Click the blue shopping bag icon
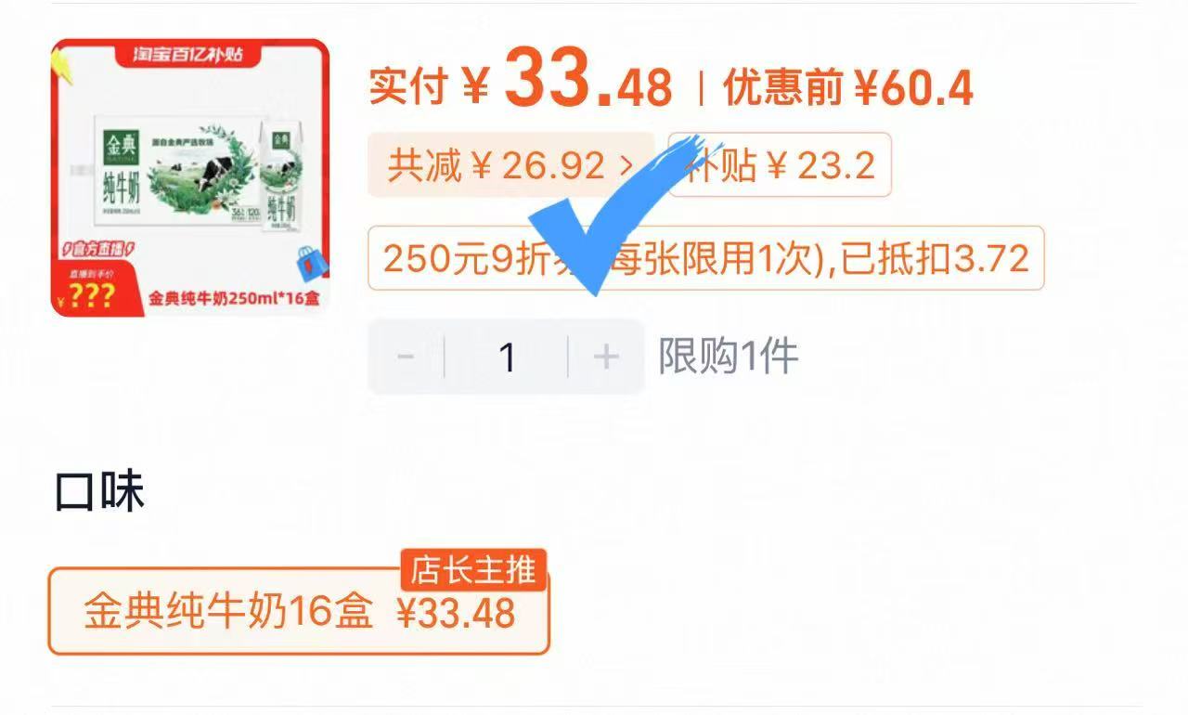 (x=313, y=262)
